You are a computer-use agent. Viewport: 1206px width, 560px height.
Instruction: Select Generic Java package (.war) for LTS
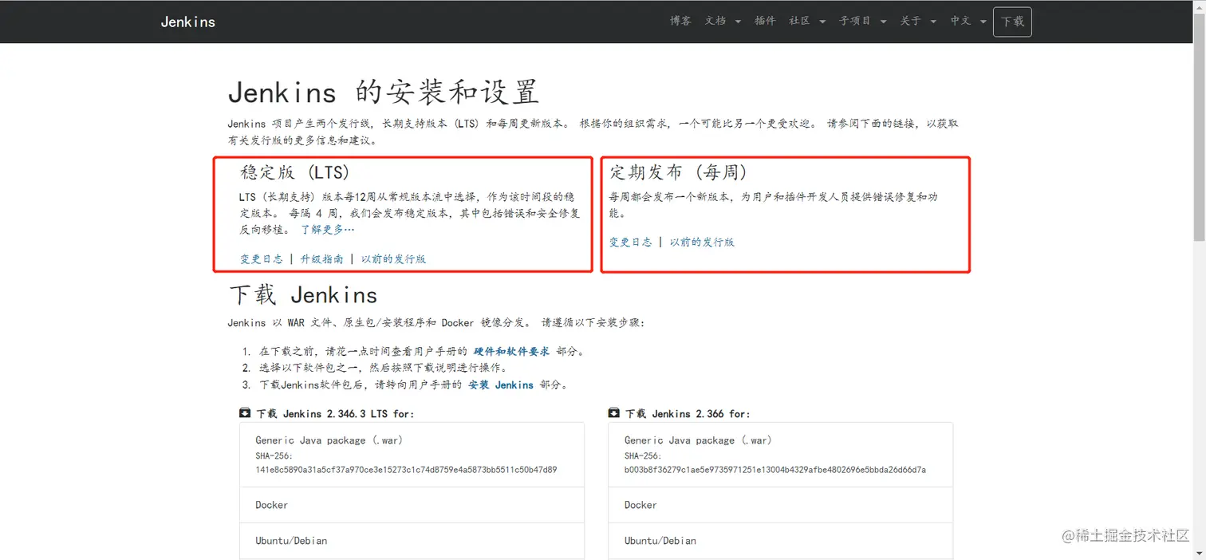(x=412, y=455)
